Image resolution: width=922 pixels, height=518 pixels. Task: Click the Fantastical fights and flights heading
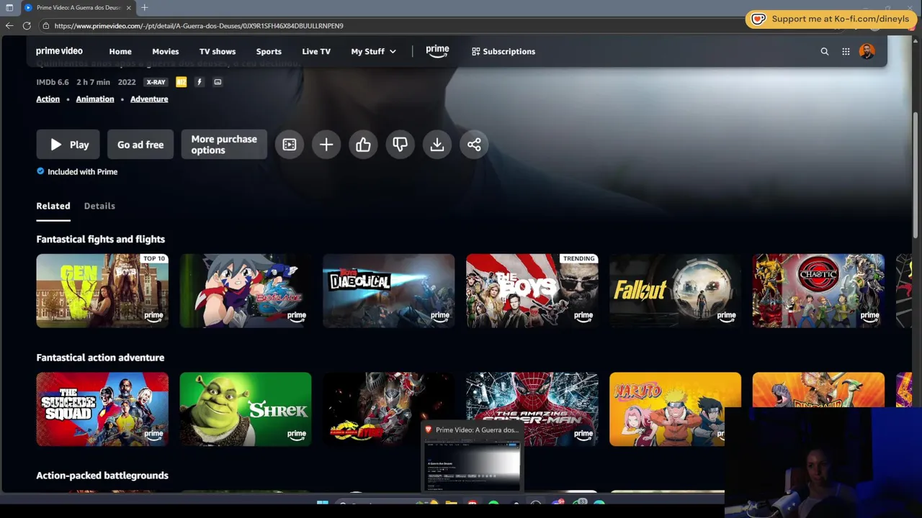coord(100,239)
